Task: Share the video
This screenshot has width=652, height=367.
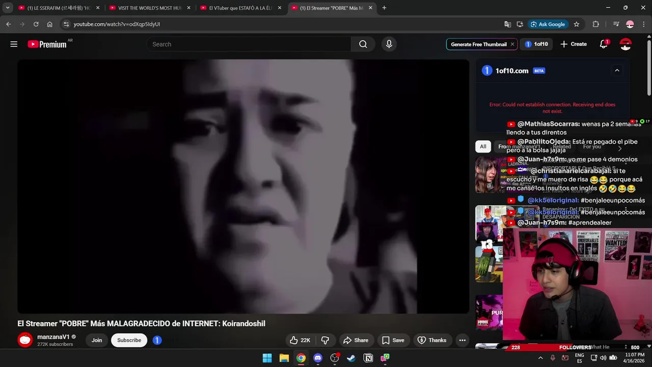Action: click(356, 340)
